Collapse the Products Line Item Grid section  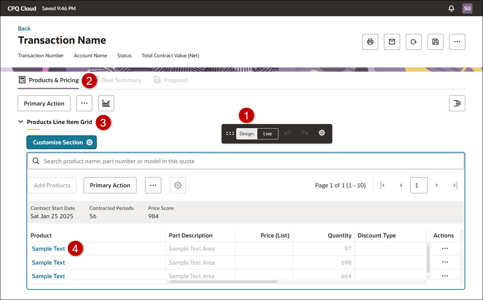pyautogui.click(x=21, y=122)
